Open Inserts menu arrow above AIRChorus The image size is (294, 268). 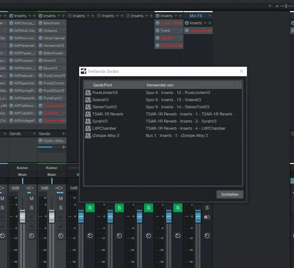pos(30,16)
